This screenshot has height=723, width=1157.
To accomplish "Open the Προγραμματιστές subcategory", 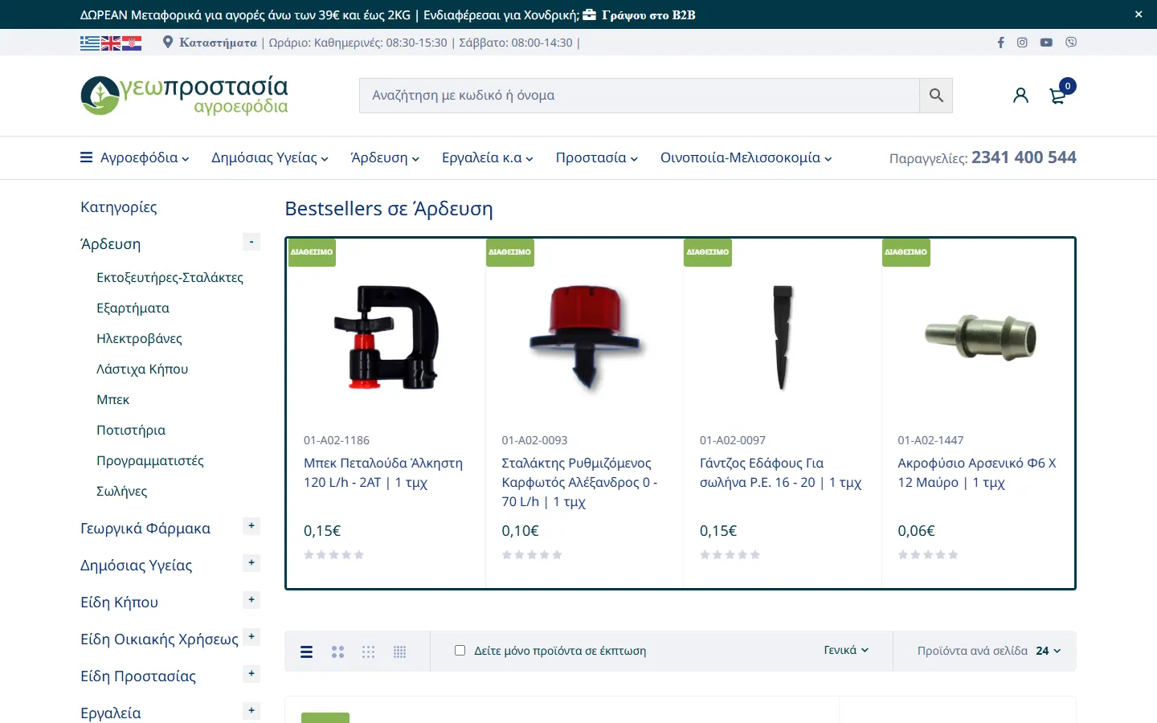I will pos(150,461).
